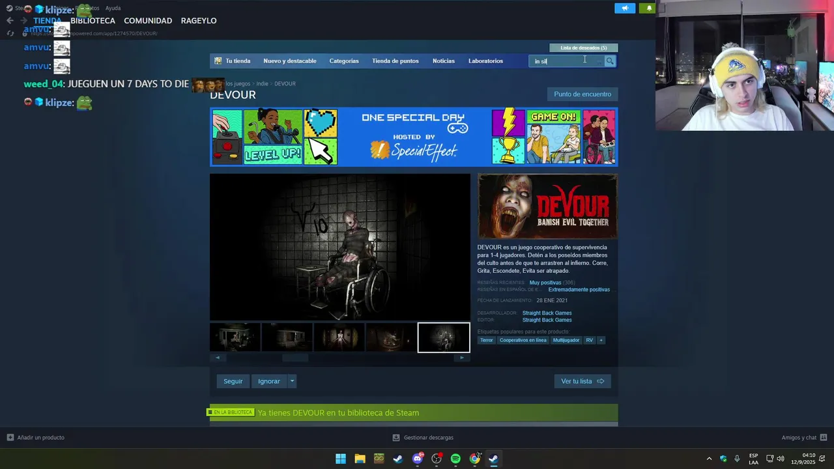Open Chrome from the taskbar
834x469 pixels.
[475, 459]
